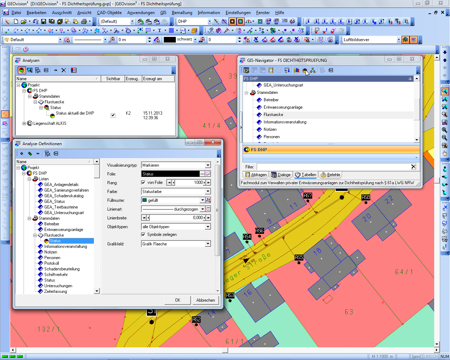Screen dimensions: 450x360
Task: Open the Objekttypen dropdown
Action: tap(208, 227)
